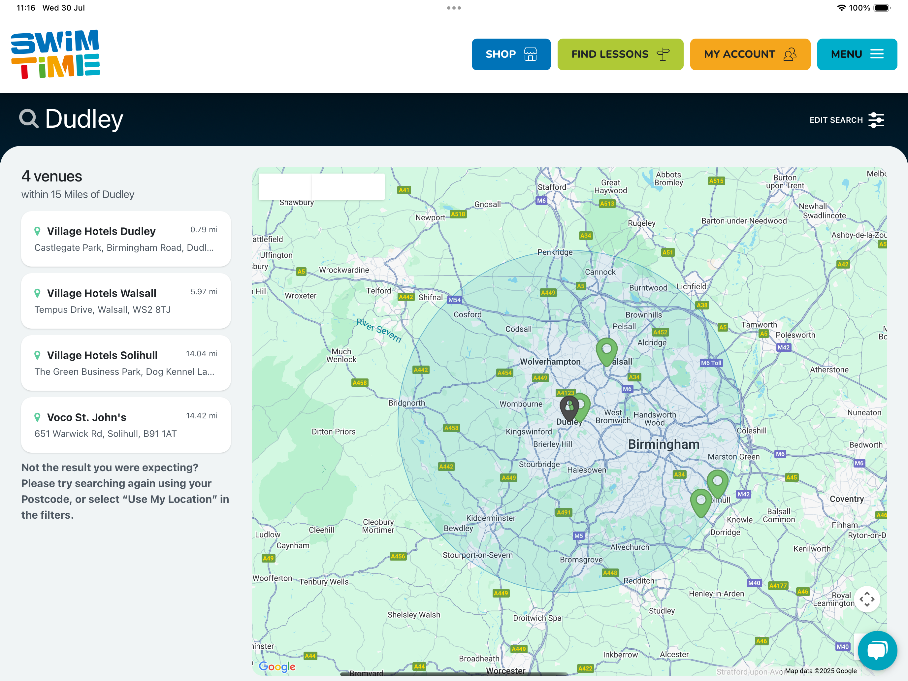Open the SHOP page
This screenshot has width=908, height=681.
pos(511,54)
